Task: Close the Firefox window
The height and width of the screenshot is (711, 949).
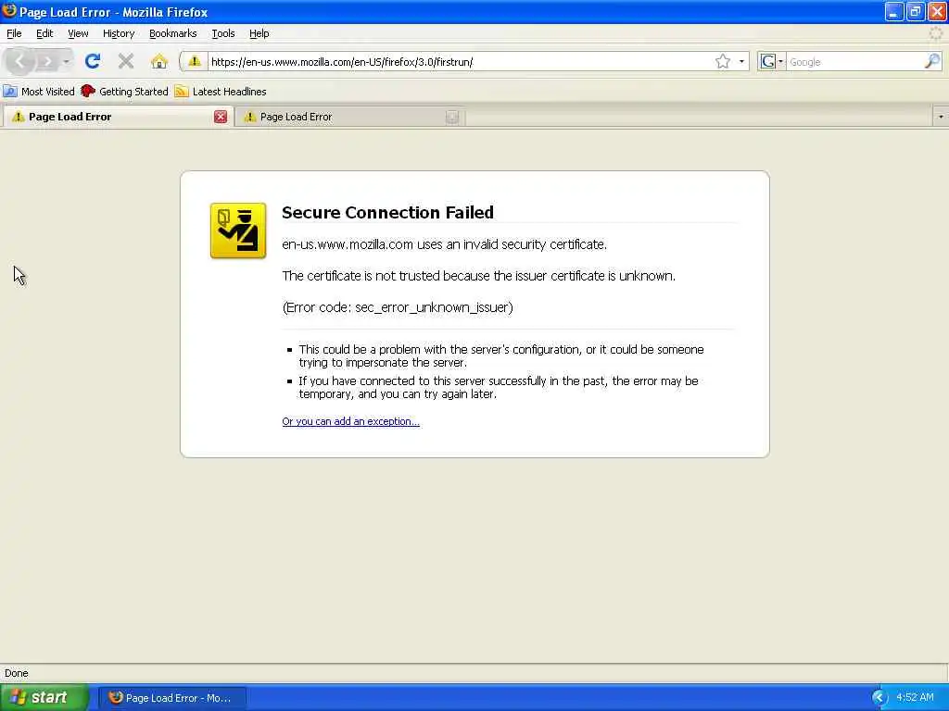Action: point(937,11)
